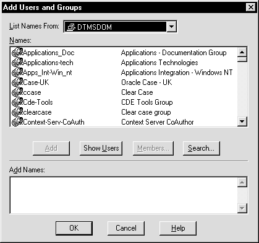259x243 pixels.
Task: Click the description 'CDE Tools Group'
Action: click(x=147, y=102)
